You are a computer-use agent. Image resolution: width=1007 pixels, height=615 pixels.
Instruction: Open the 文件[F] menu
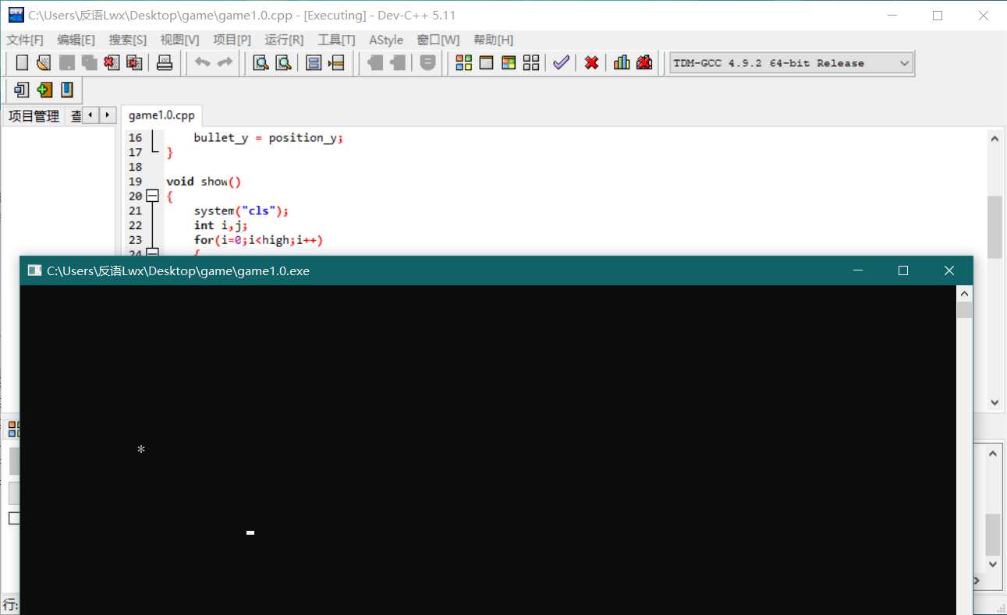click(25, 40)
